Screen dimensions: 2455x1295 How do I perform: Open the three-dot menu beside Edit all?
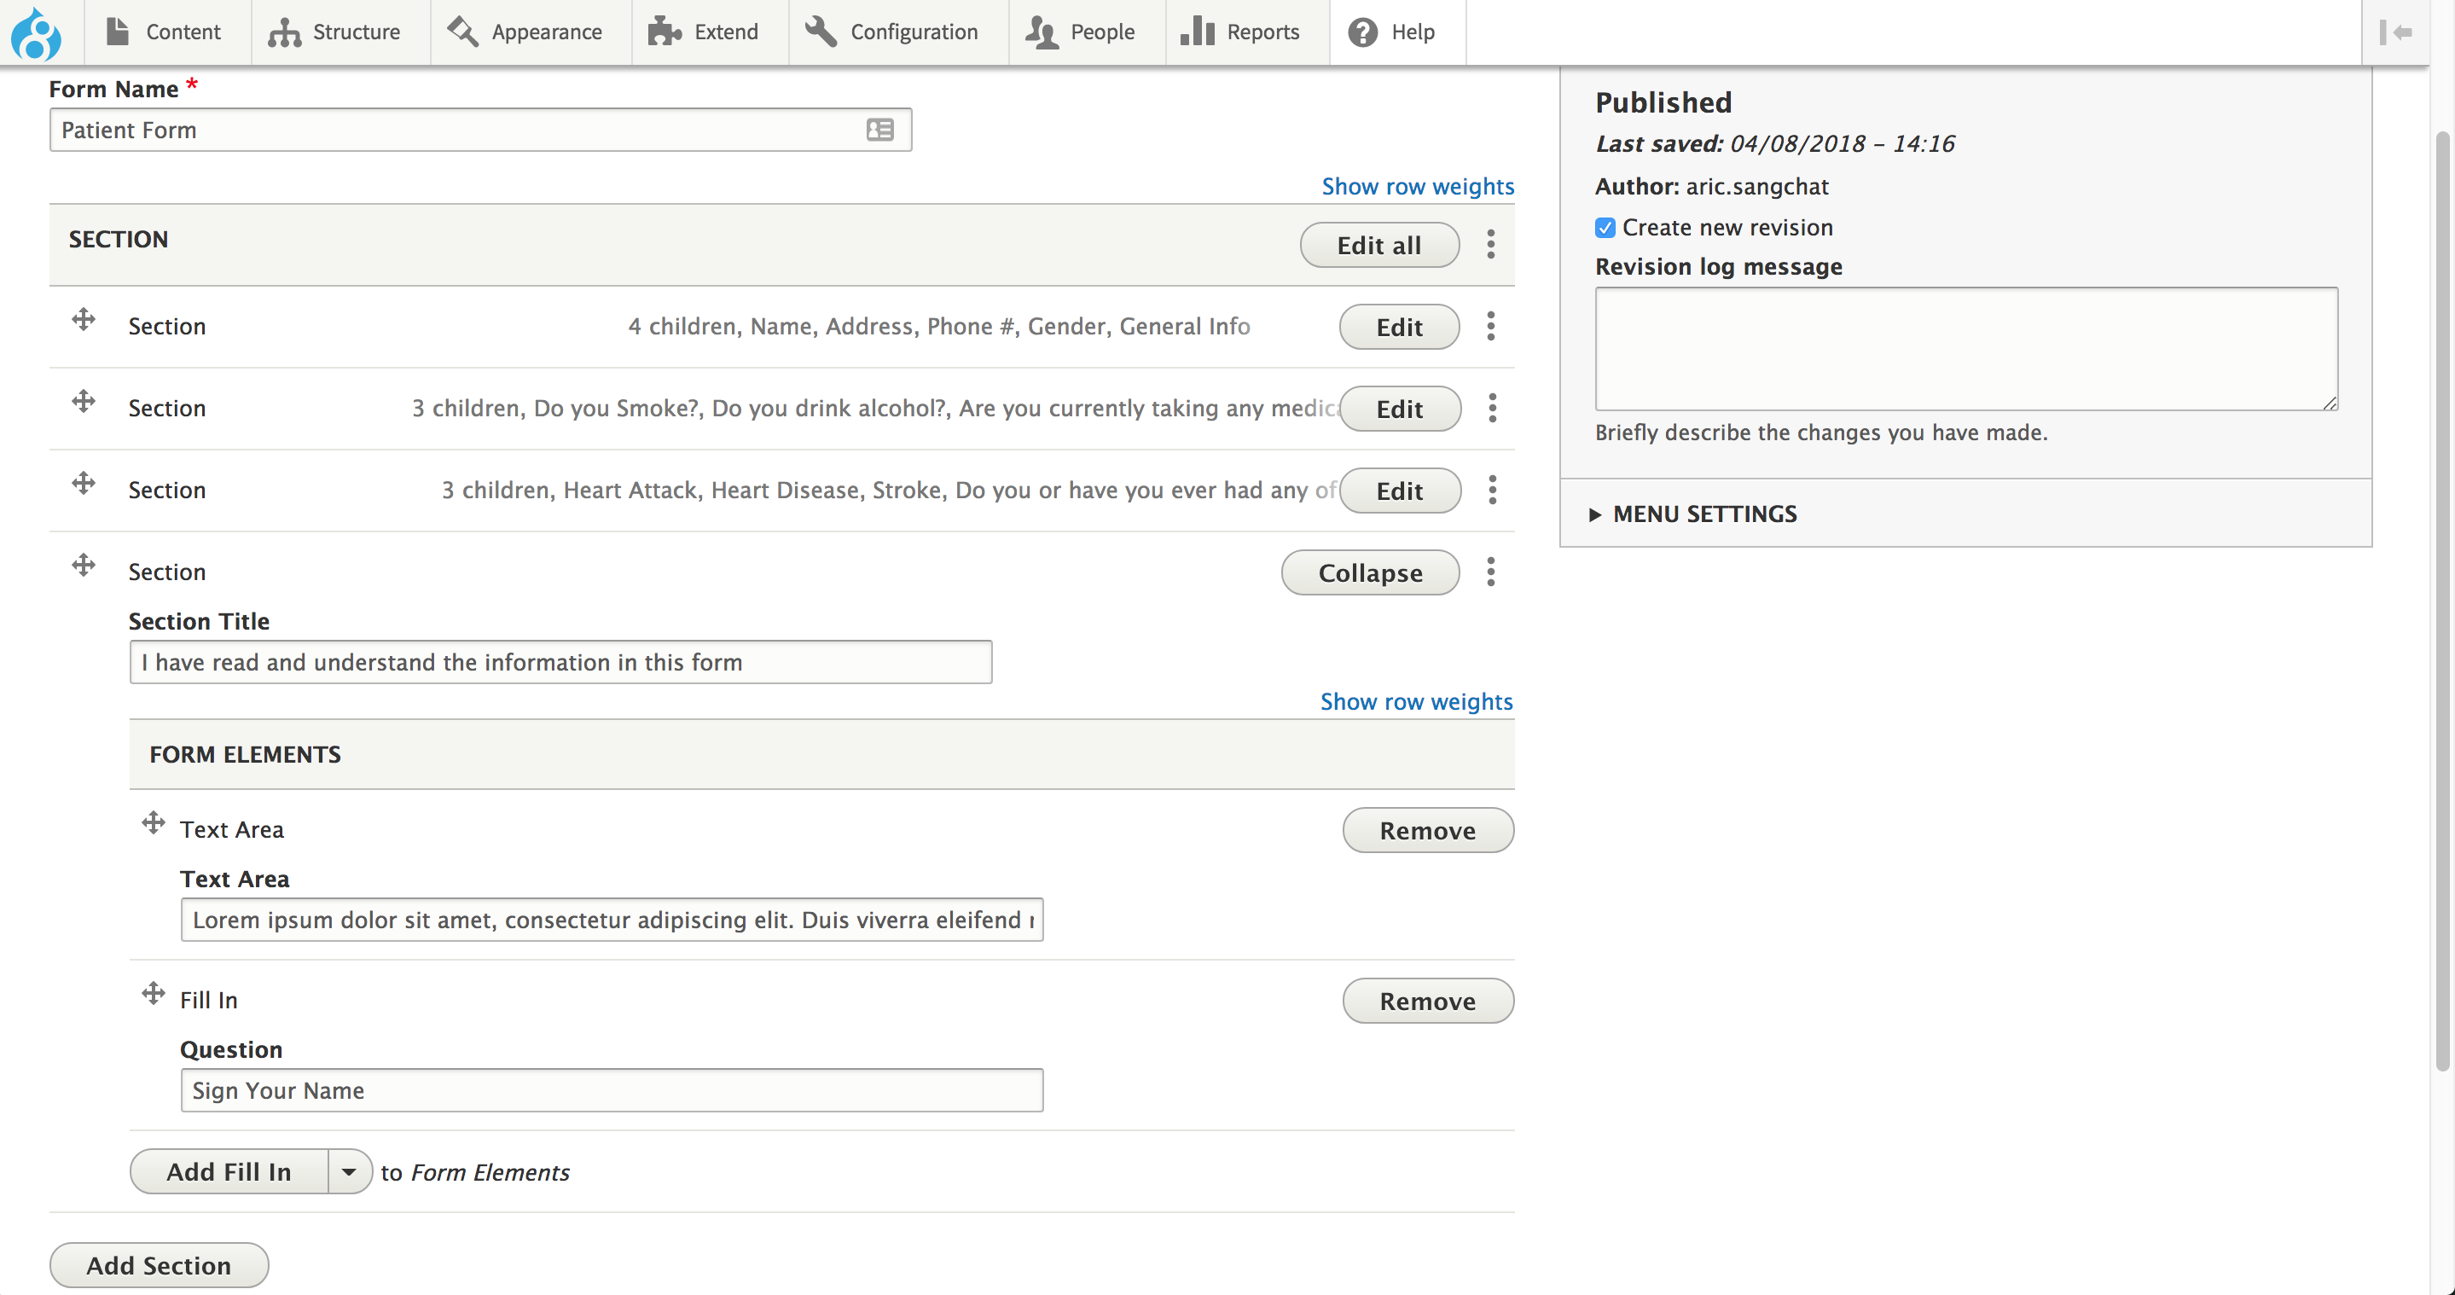[1490, 245]
